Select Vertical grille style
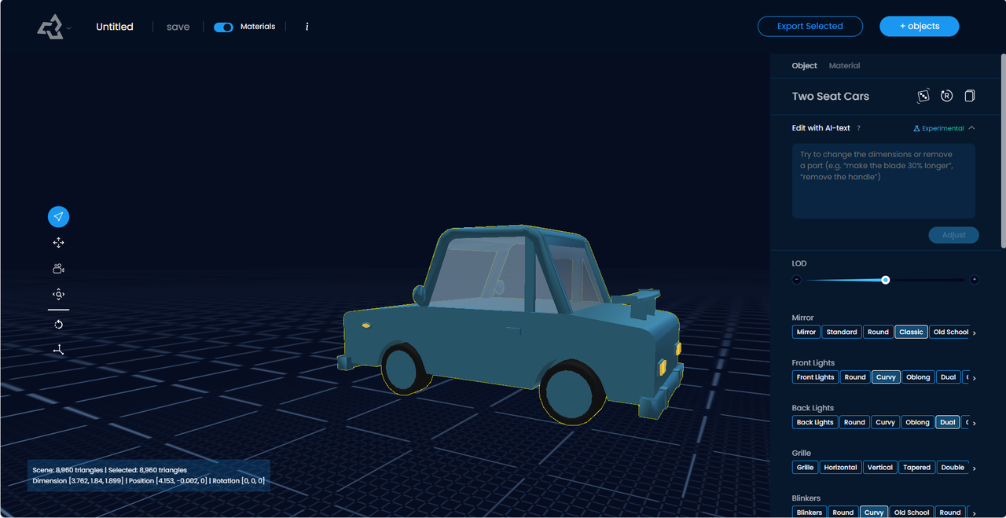Image resolution: width=1006 pixels, height=518 pixels. tap(880, 468)
